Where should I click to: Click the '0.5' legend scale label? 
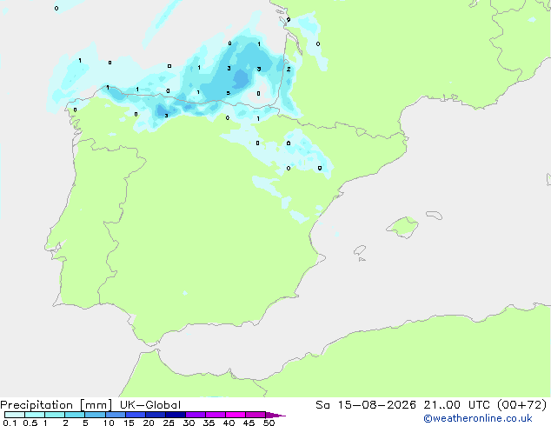click(30, 423)
